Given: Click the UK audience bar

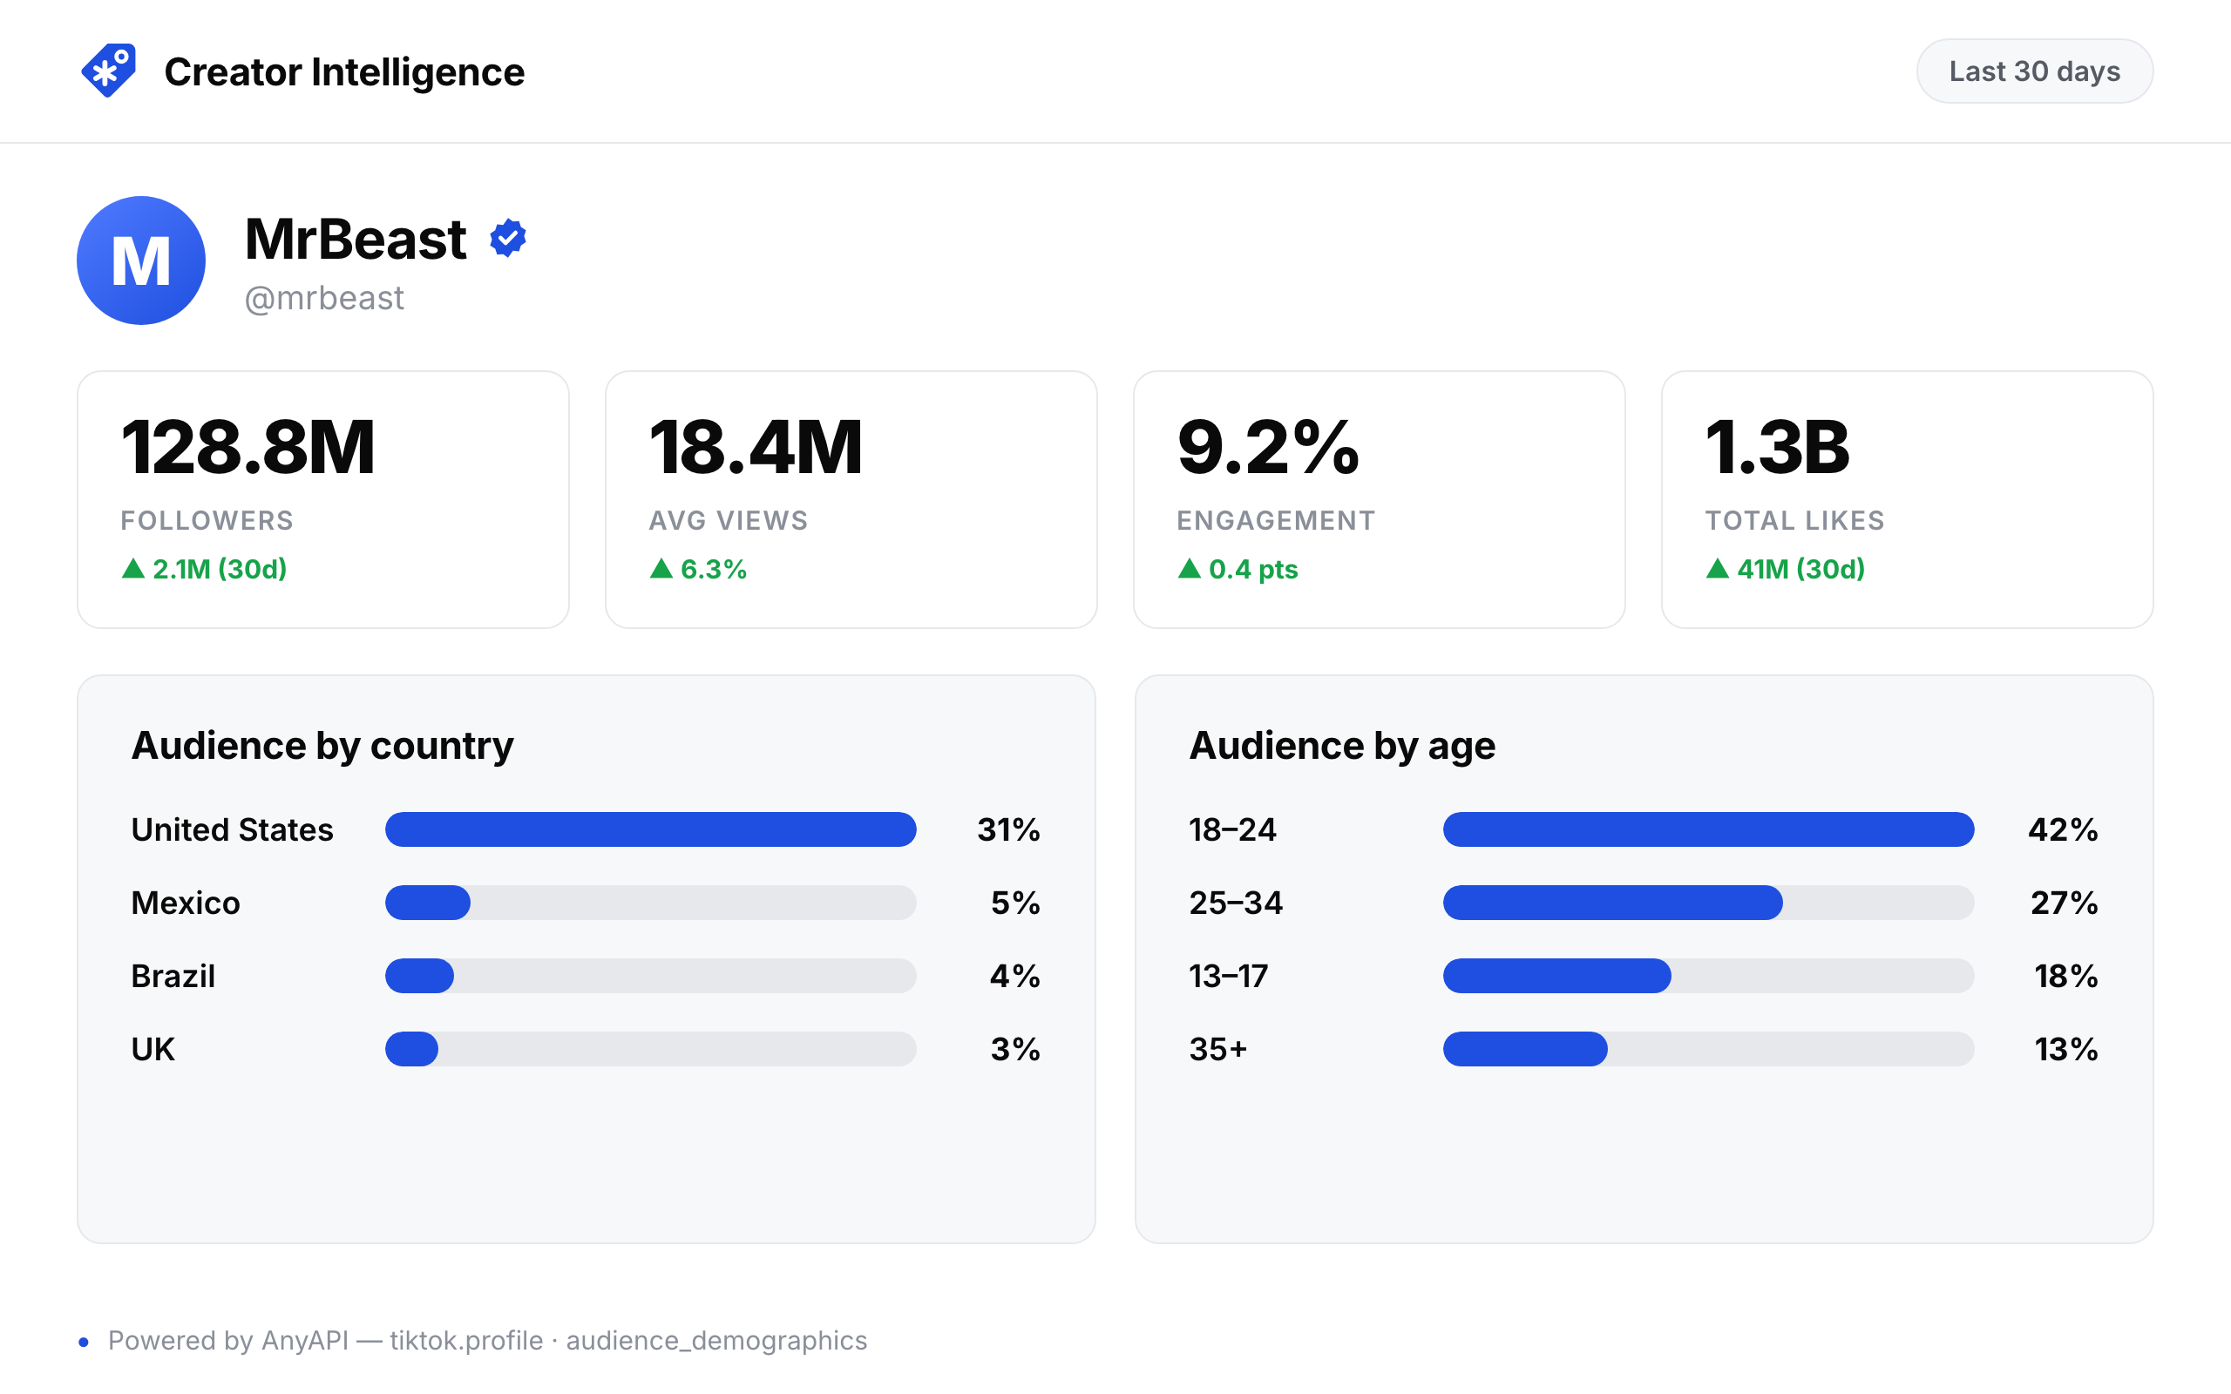Looking at the screenshot, I should tap(651, 1049).
